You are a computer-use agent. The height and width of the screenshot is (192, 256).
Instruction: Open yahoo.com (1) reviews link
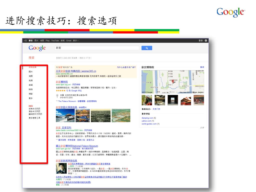(x=148, y=121)
